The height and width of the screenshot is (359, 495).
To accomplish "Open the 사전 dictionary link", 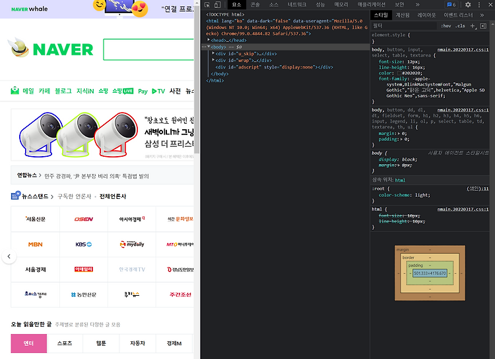I will click(175, 91).
